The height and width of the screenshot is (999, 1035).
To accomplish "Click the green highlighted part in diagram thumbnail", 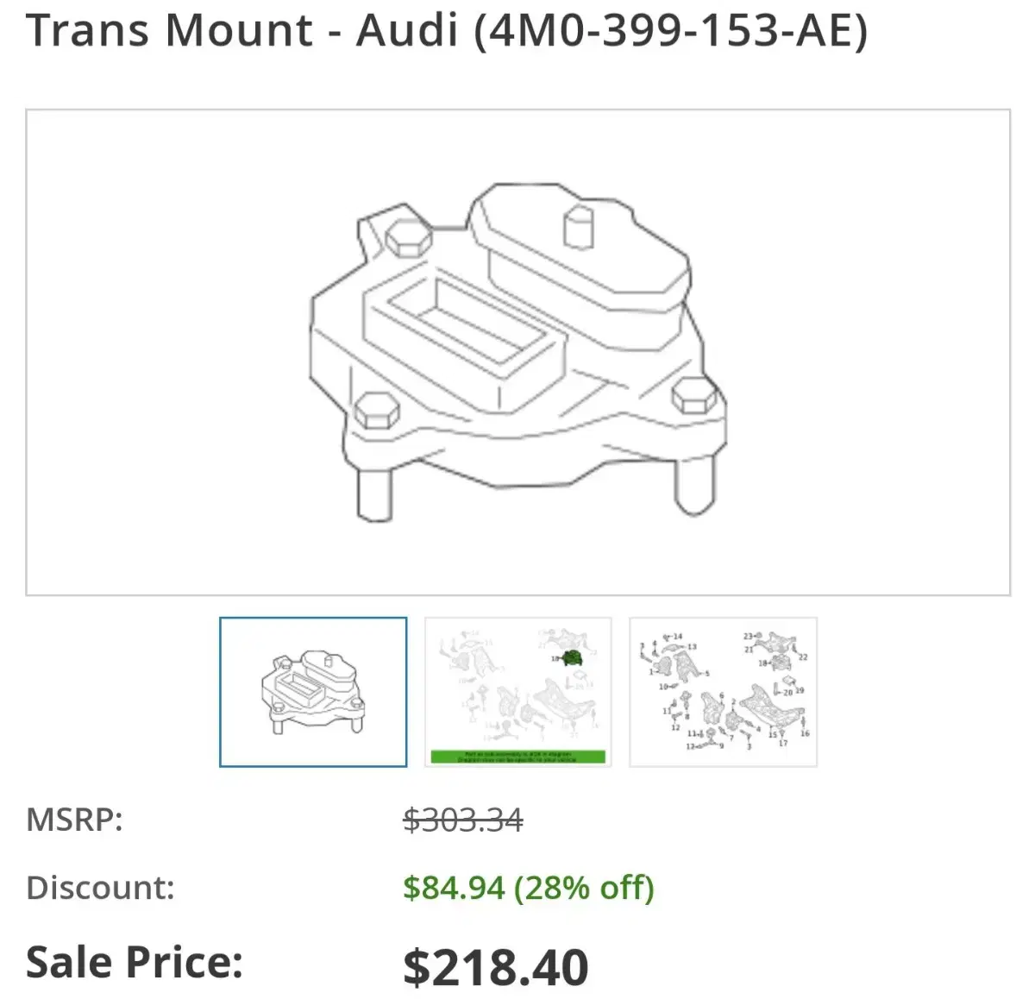I will 570,658.
